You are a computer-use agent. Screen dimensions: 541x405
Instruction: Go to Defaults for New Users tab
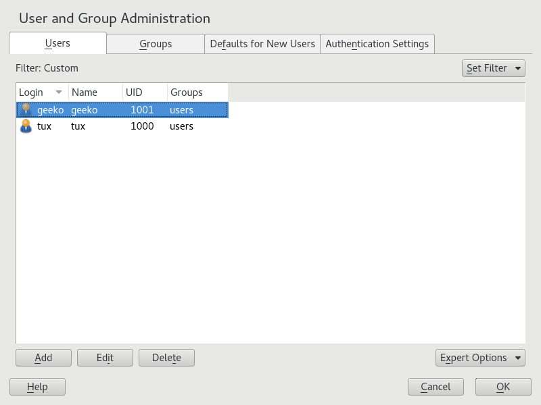click(262, 44)
